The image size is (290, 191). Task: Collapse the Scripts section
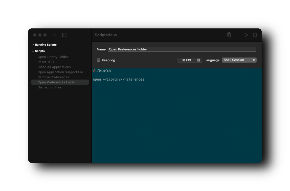click(x=33, y=51)
